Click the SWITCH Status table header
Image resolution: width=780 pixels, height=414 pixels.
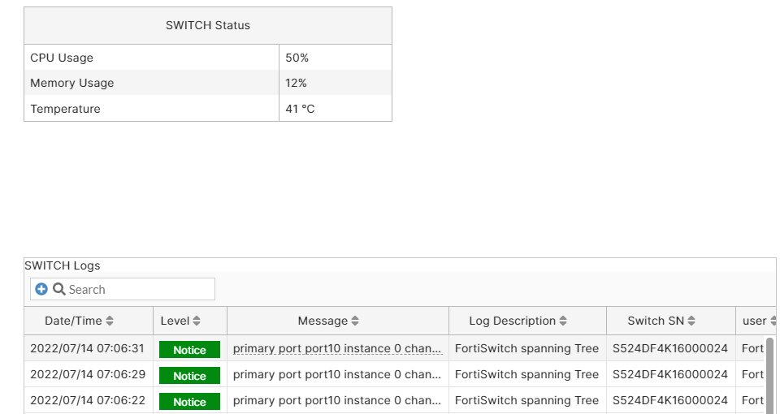(208, 25)
